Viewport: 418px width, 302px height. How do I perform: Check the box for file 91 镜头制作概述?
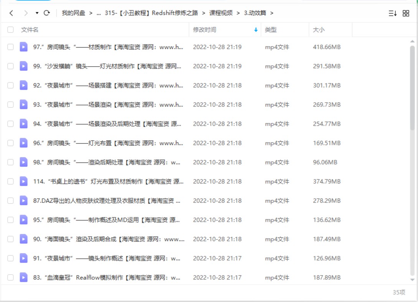[10, 258]
